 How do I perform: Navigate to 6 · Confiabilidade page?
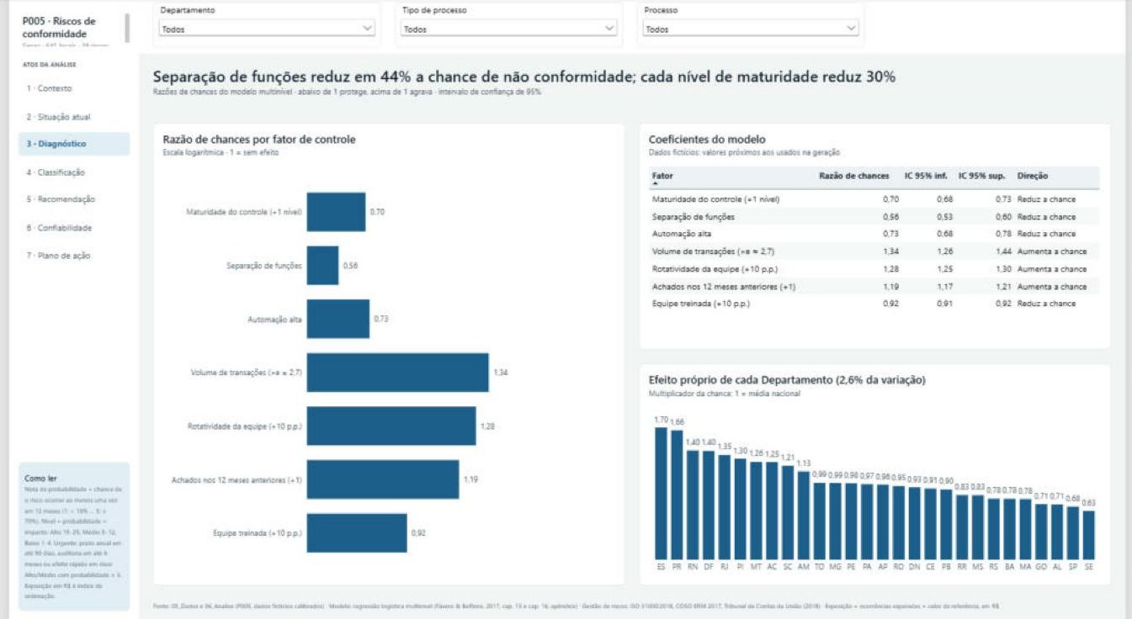click(x=74, y=228)
